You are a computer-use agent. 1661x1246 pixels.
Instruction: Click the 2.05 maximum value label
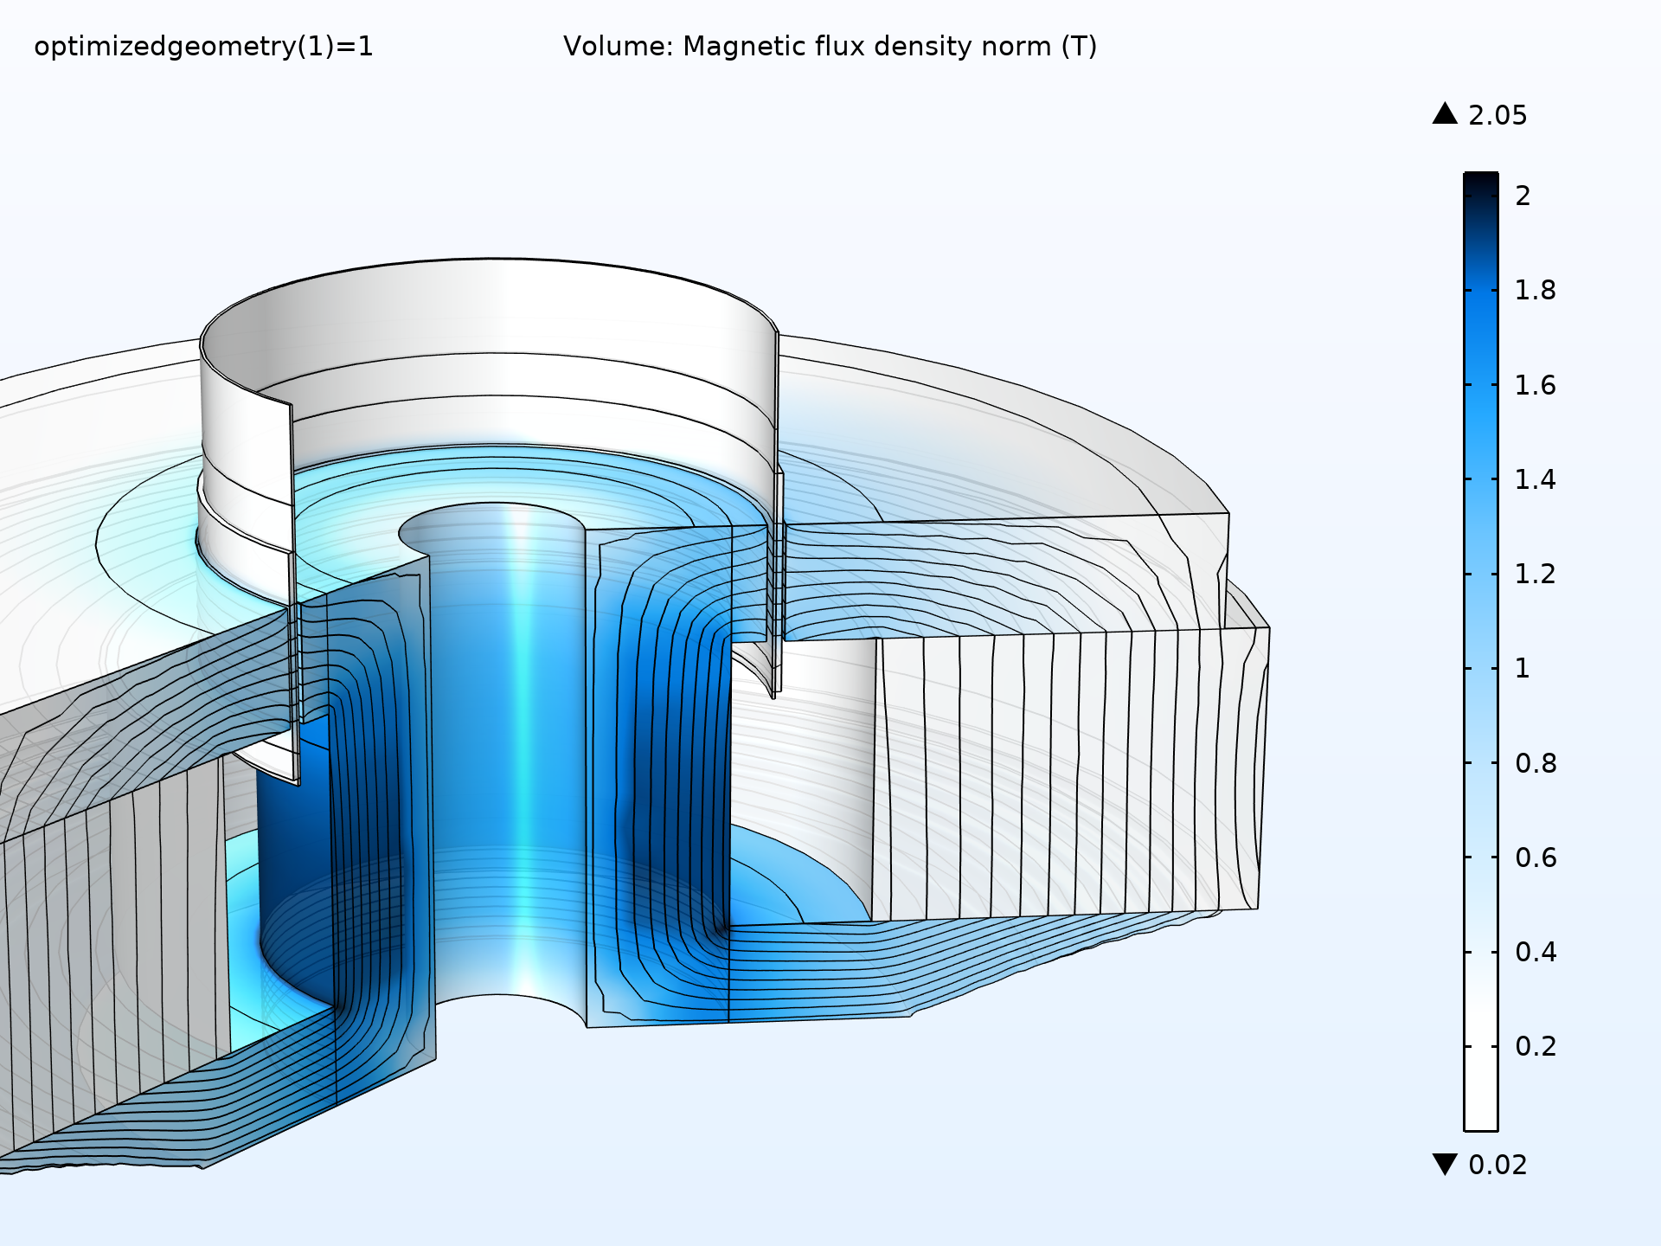[x=1497, y=115]
